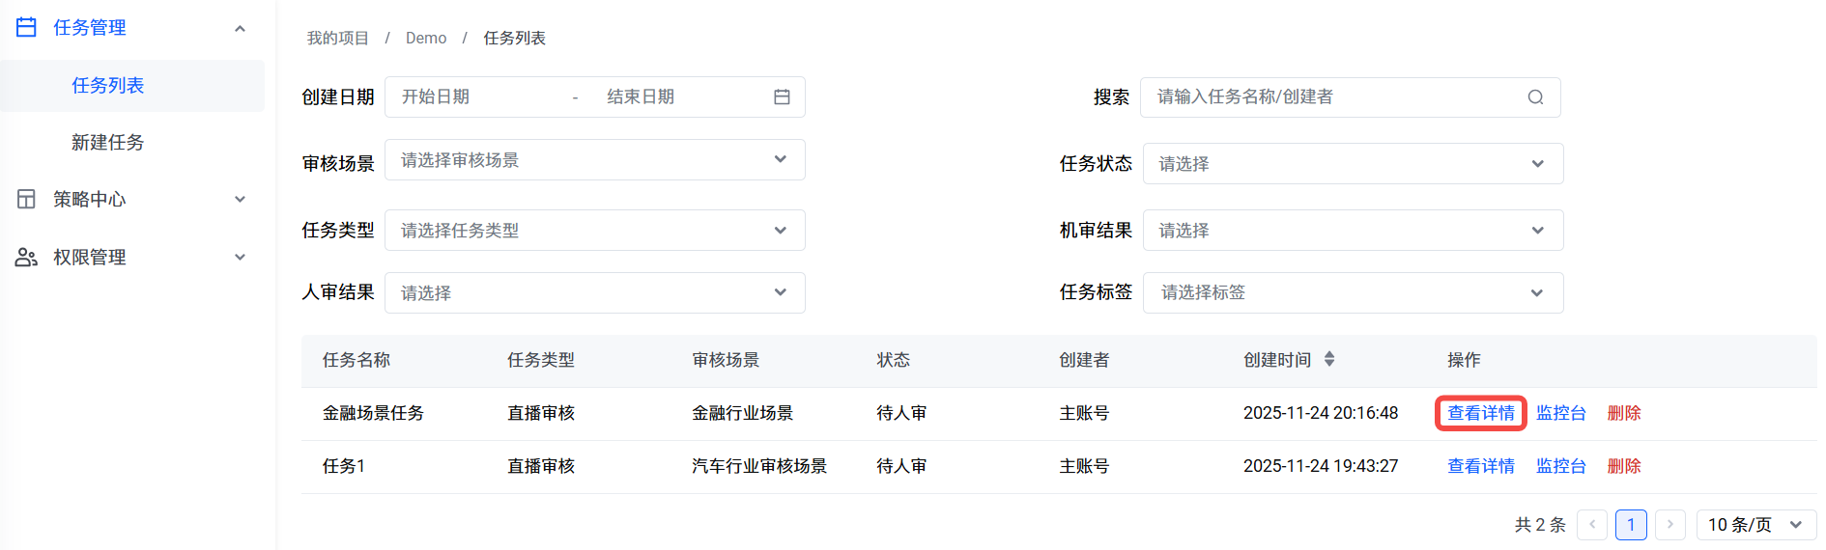Click the 任务管理 calendar sidebar icon
The width and height of the screenshot is (1826, 550).
26,27
